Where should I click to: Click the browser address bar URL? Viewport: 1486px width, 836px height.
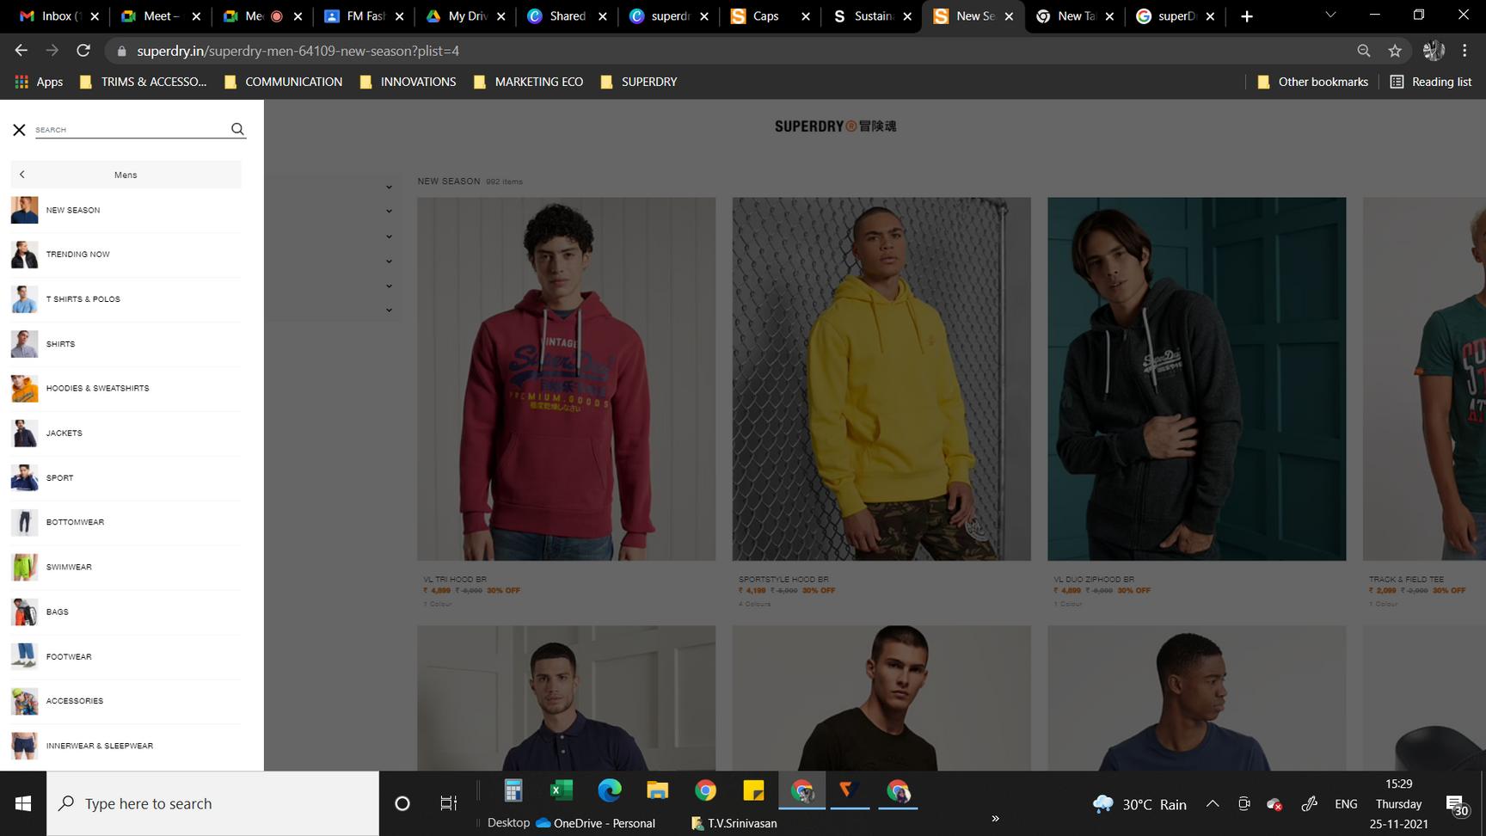298,51
